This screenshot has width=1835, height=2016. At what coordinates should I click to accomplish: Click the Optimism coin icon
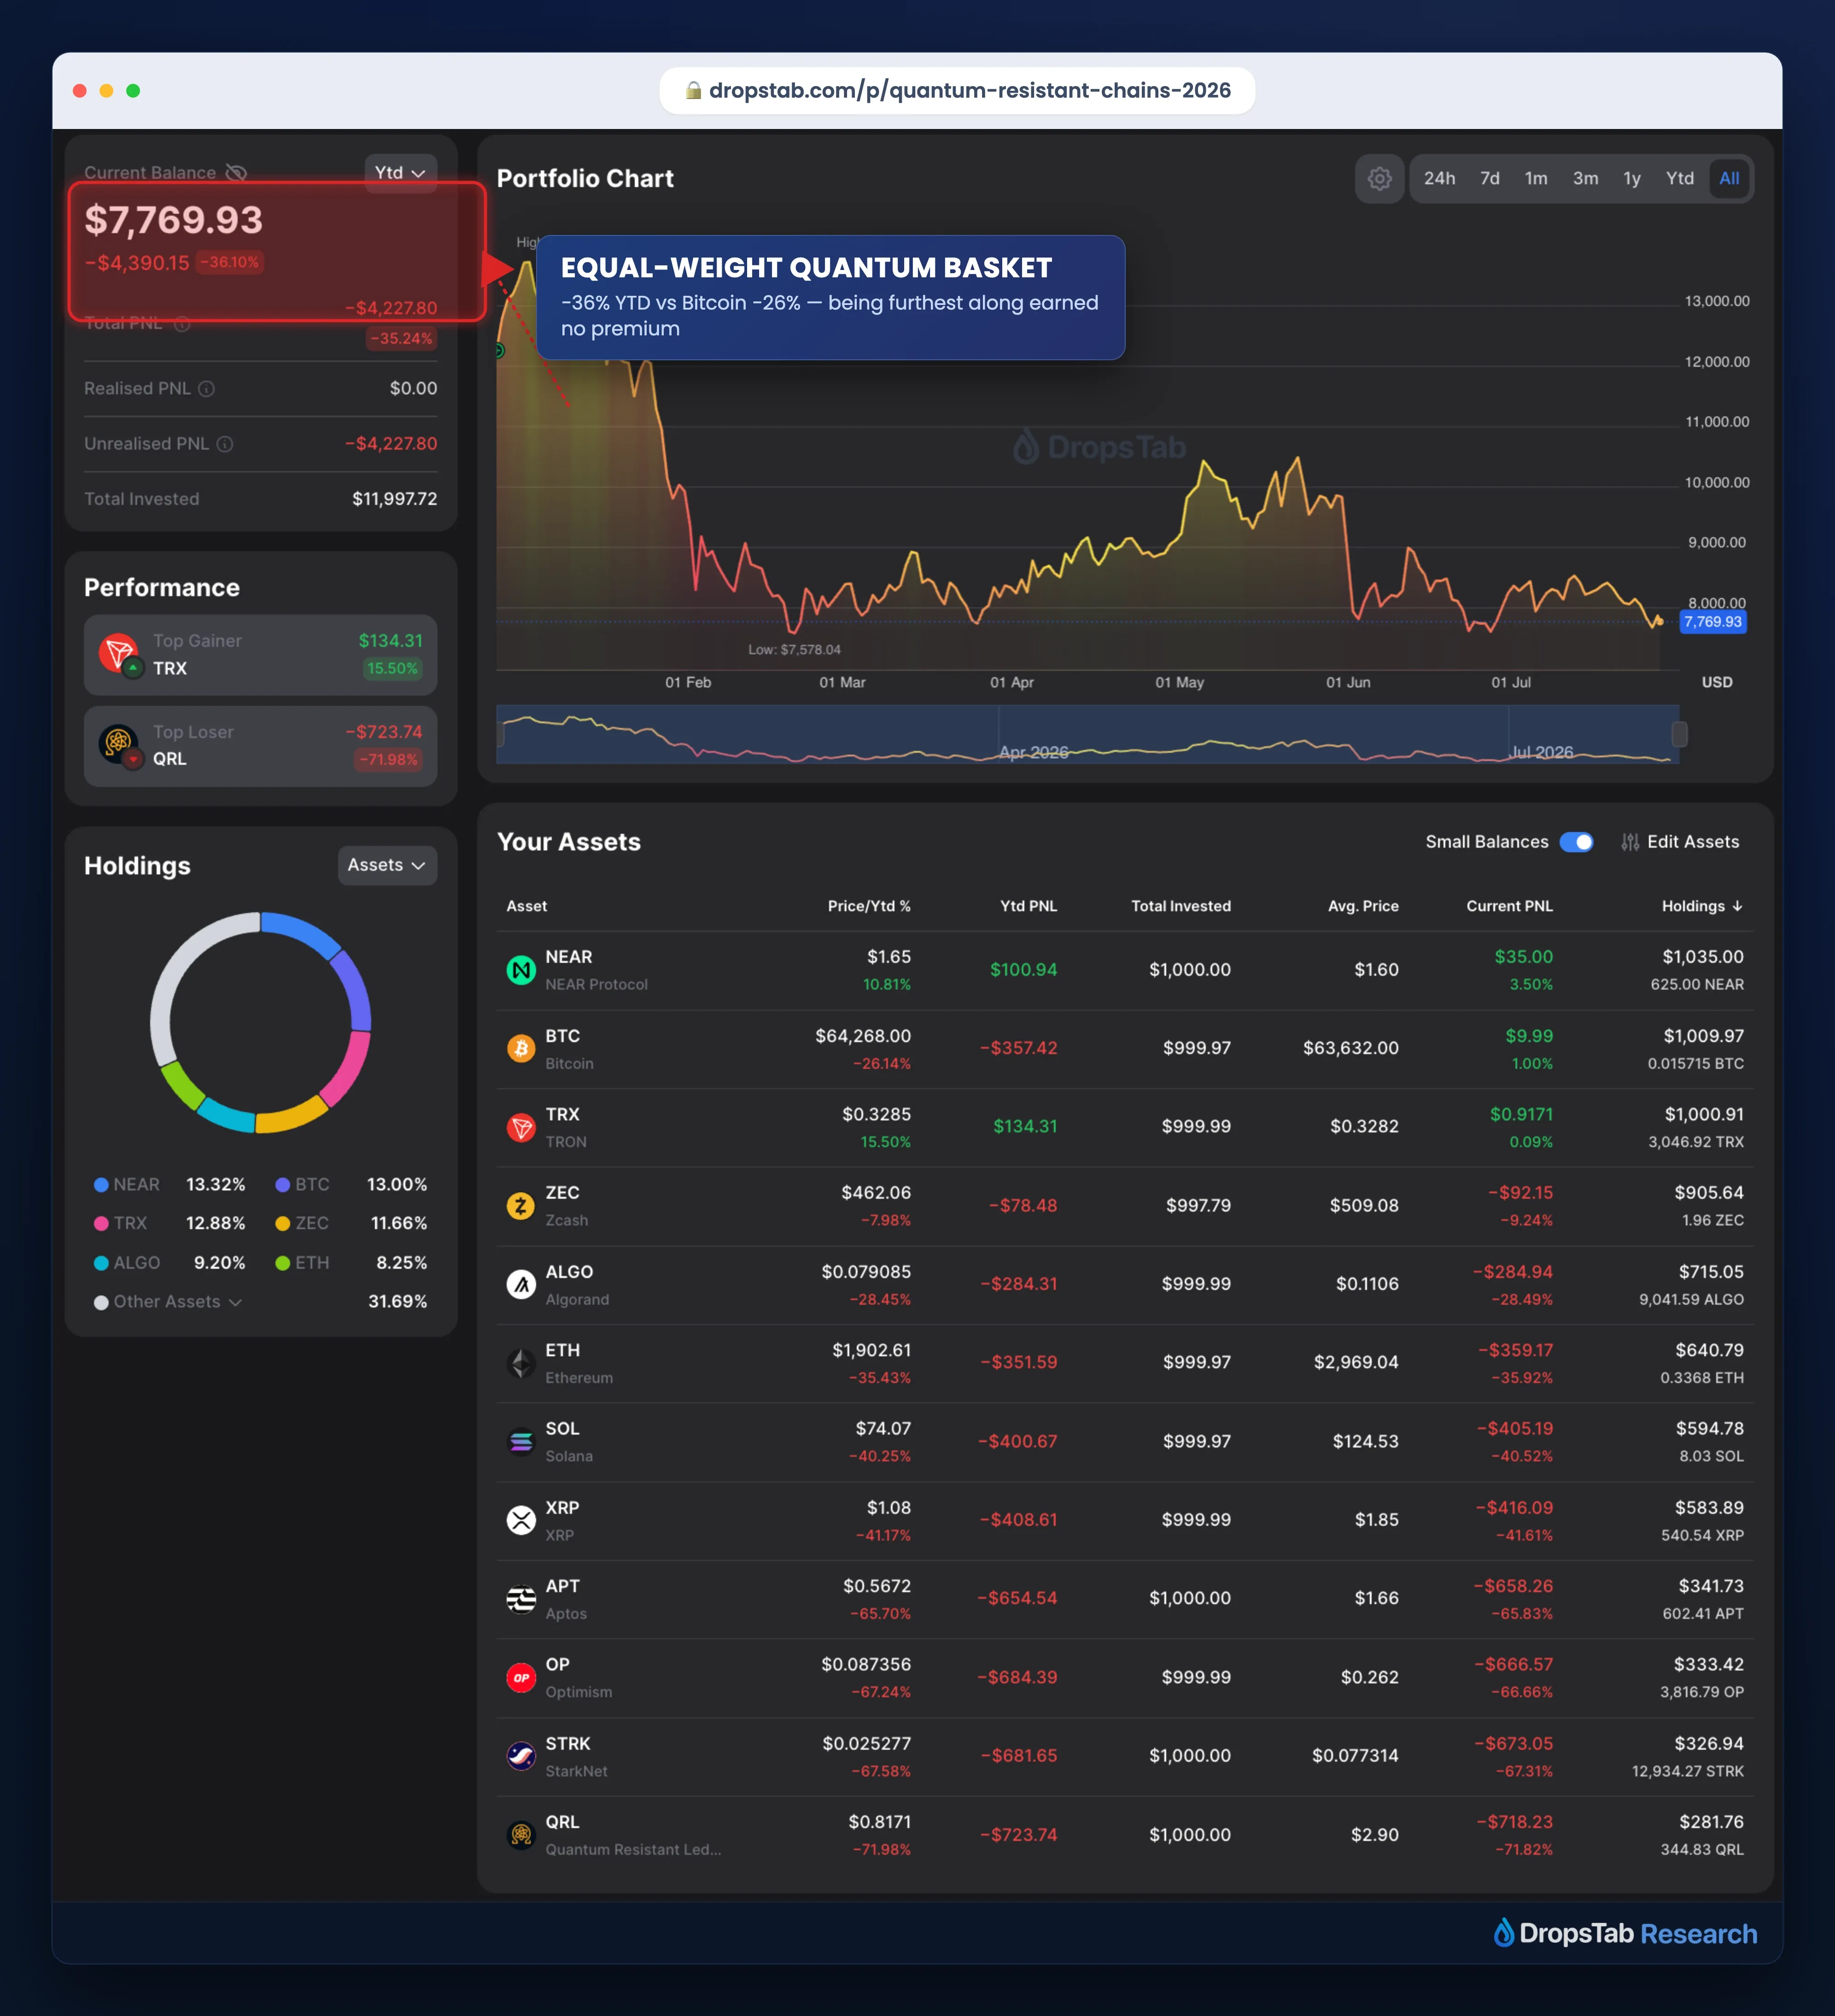[521, 1677]
